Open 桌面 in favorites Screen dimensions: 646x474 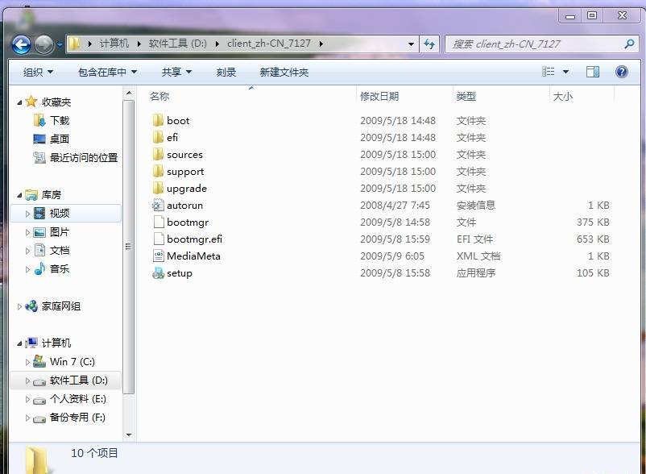point(60,139)
